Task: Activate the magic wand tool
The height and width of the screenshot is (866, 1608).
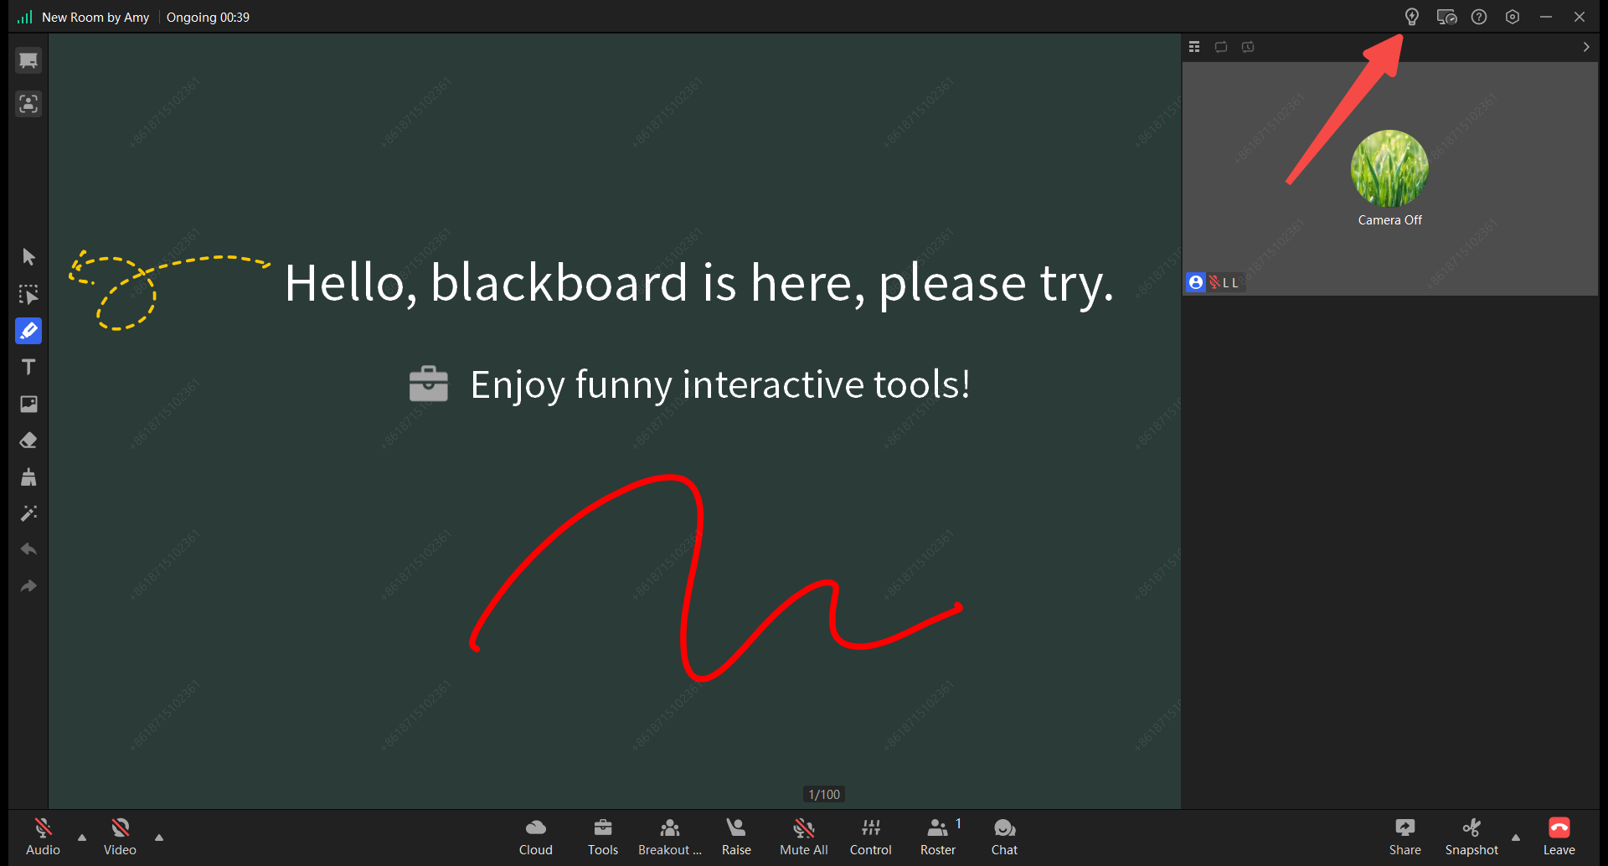Action: 28,513
